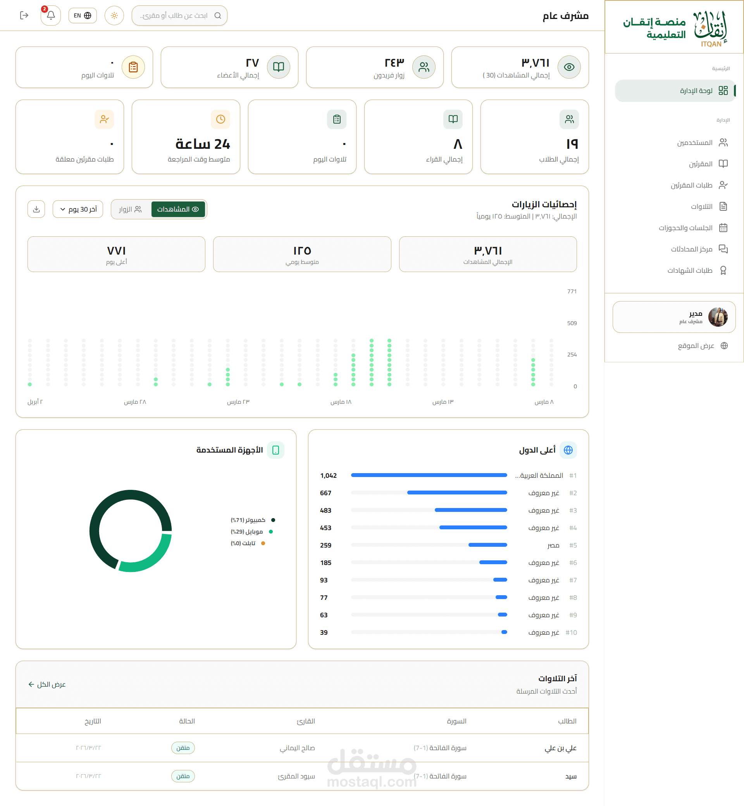This screenshot has height=806, width=744.
Task: Open the آخر 30 يوم period dropdown
Action: pos(78,209)
